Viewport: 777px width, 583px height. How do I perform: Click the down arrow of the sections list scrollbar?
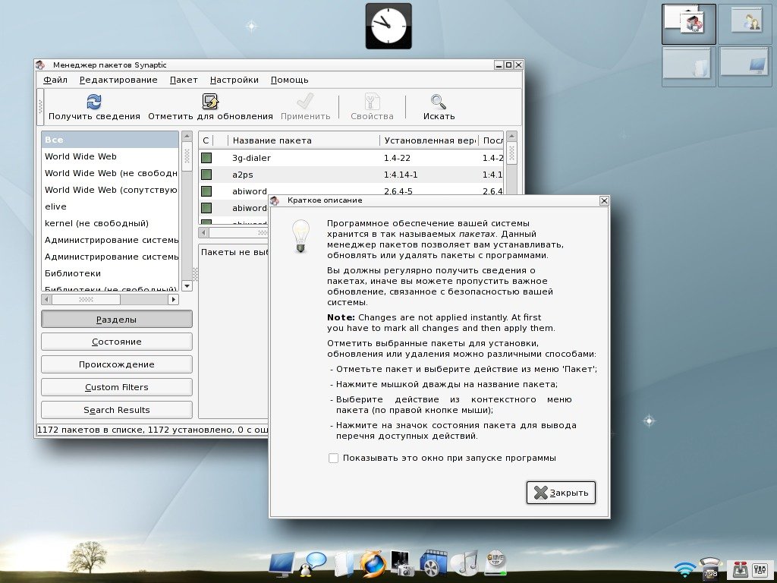coord(187,286)
